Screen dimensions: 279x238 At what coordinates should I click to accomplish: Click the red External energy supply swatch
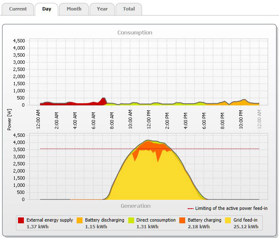(x=21, y=220)
